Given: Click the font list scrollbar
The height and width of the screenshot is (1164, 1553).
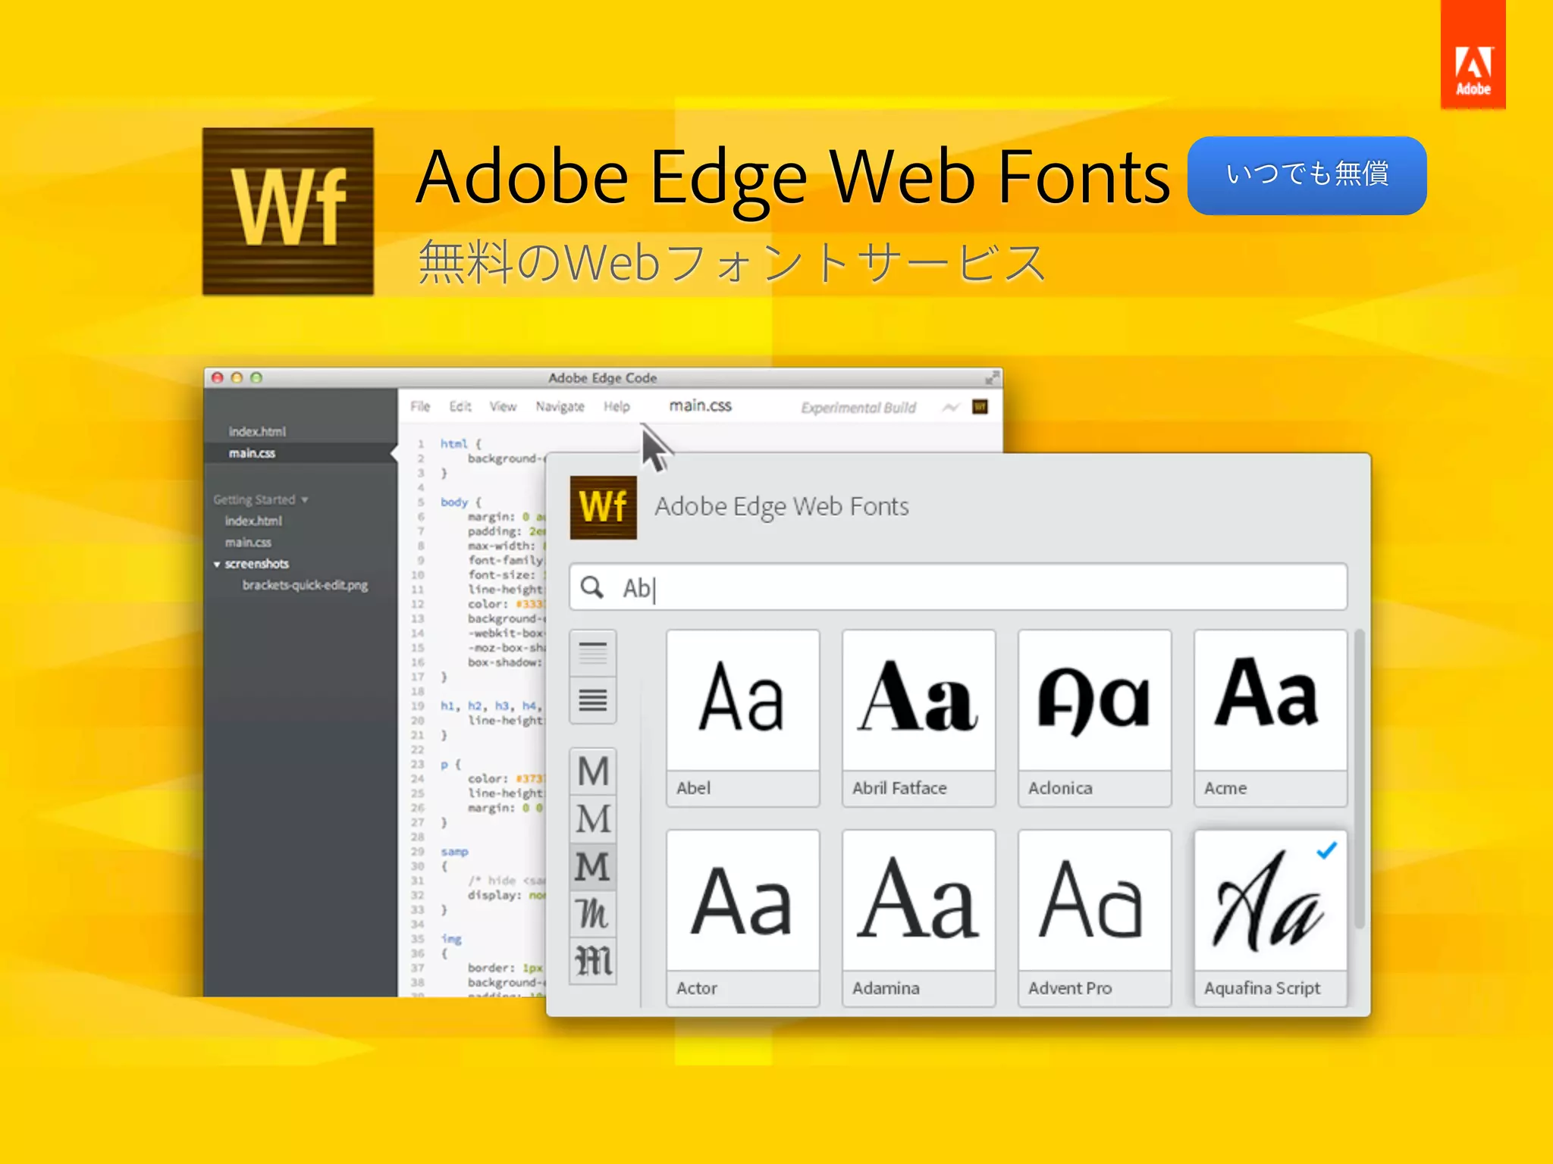Looking at the screenshot, I should click(x=1359, y=781).
